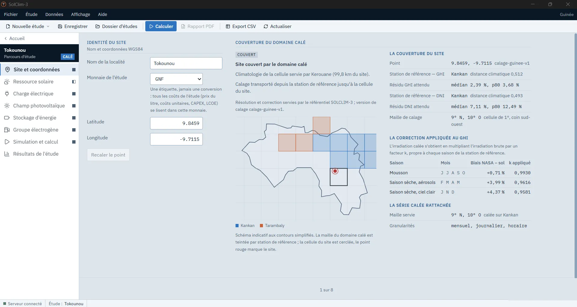577x307 pixels.
Task: Click the red site marker on the map
Action: 335,171
